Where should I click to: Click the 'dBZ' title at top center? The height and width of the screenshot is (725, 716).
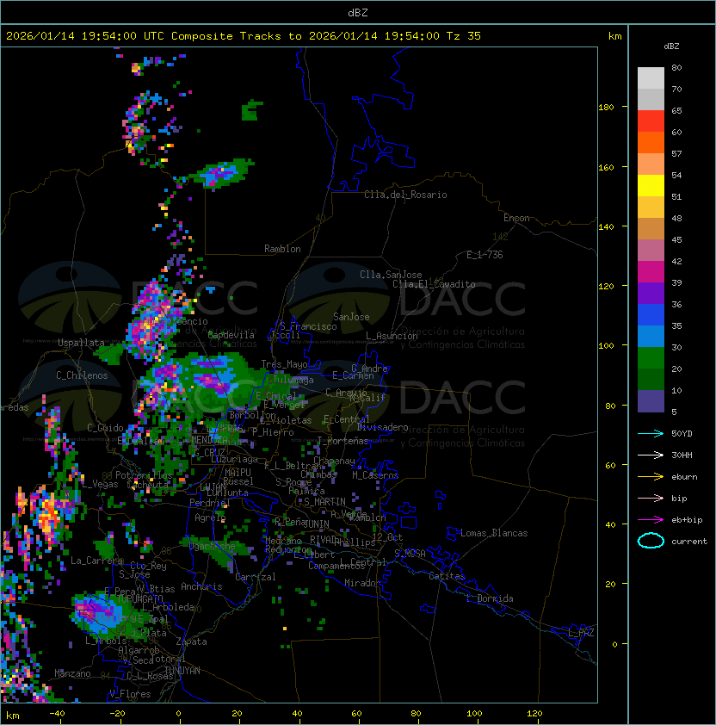click(358, 13)
